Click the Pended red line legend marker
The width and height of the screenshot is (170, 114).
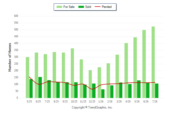[x=98, y=7]
